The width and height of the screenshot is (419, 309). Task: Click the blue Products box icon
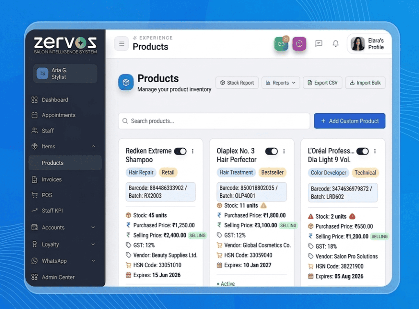pos(126,82)
